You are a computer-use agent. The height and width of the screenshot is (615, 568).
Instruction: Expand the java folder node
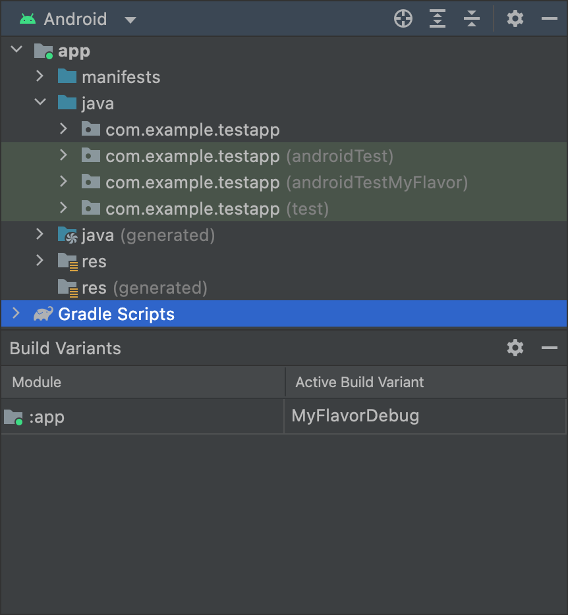(40, 103)
